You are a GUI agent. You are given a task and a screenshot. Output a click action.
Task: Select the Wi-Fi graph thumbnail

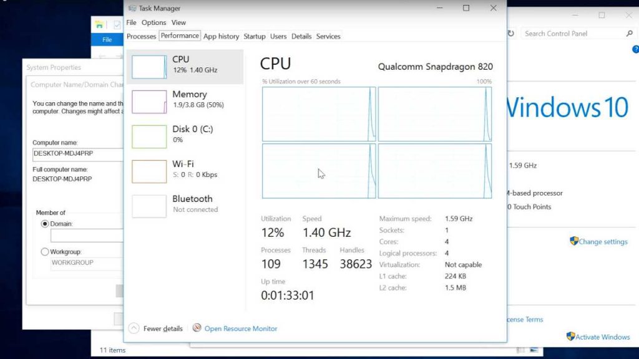(x=149, y=171)
